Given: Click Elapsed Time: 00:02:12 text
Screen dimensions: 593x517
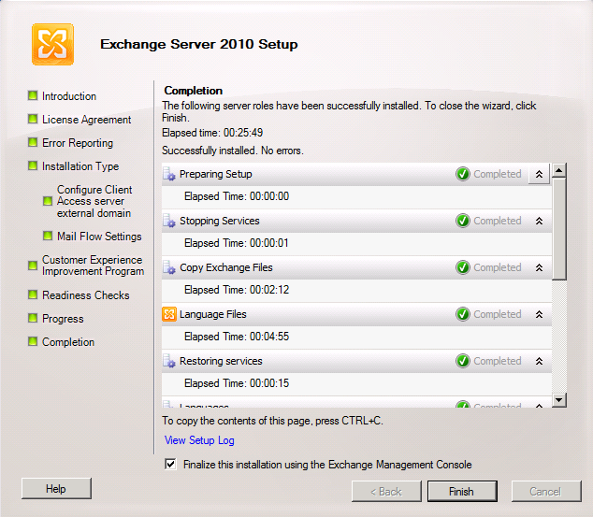Looking at the screenshot, I should 237,290.
